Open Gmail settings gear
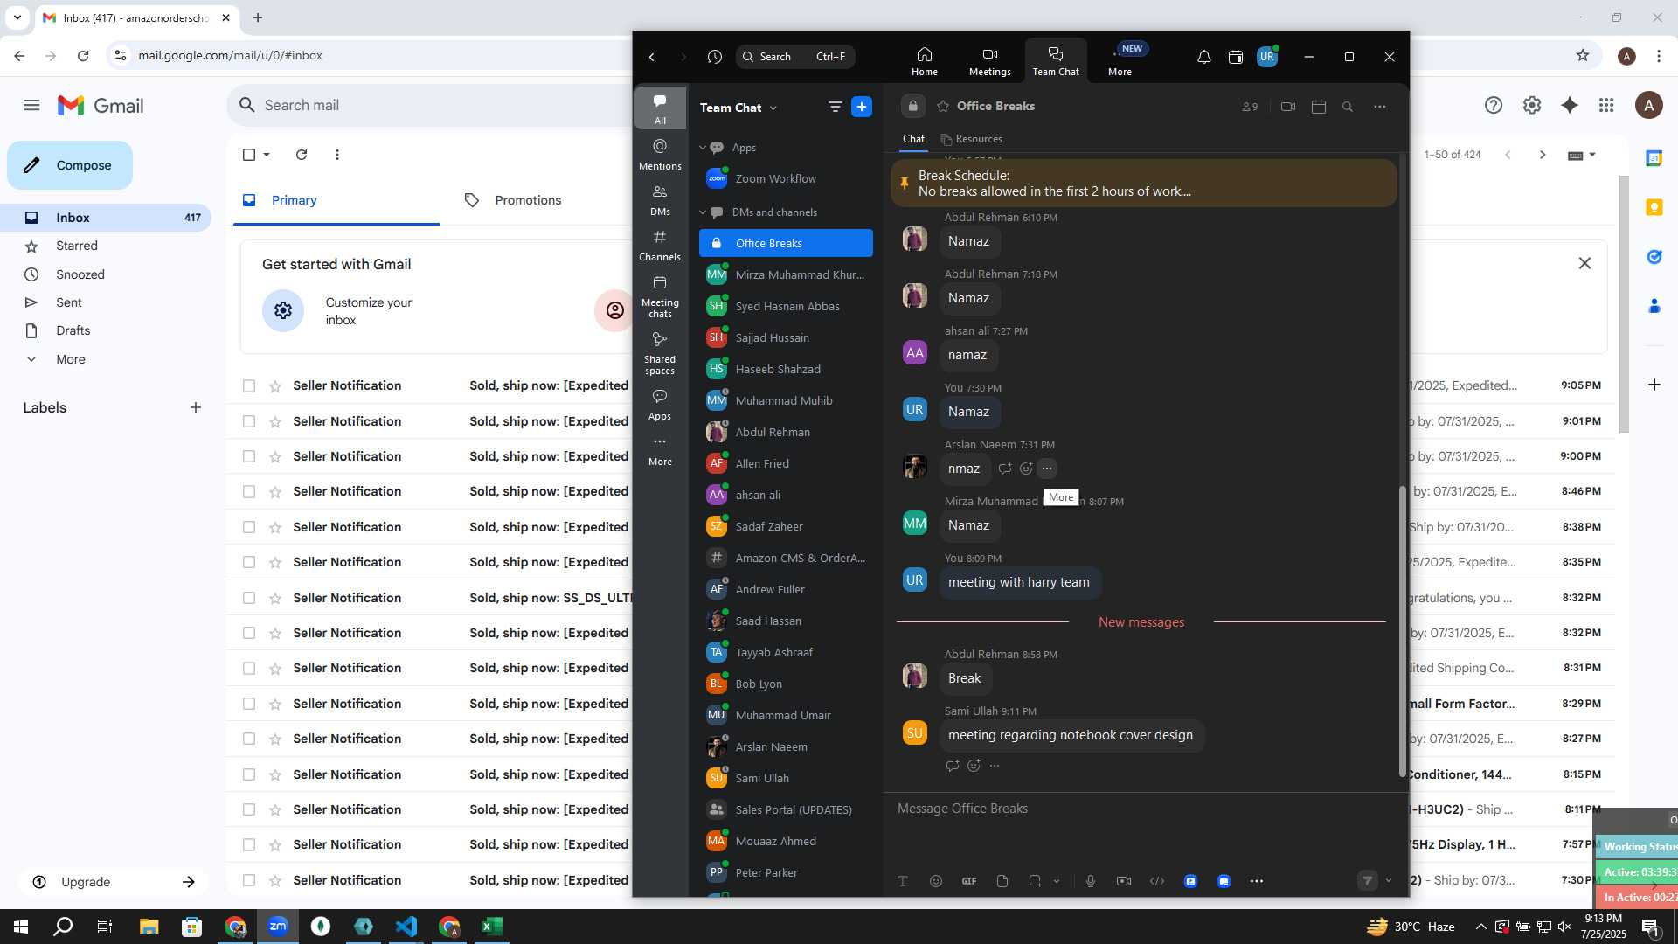The height and width of the screenshot is (944, 1678). pyautogui.click(x=1532, y=106)
